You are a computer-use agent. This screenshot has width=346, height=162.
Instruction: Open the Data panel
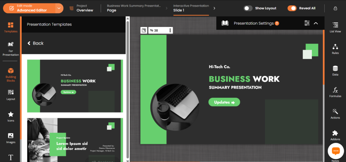335,70
